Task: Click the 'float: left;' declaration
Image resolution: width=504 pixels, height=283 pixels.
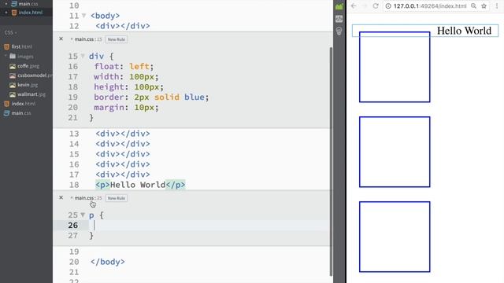Action: pyautogui.click(x=124, y=66)
